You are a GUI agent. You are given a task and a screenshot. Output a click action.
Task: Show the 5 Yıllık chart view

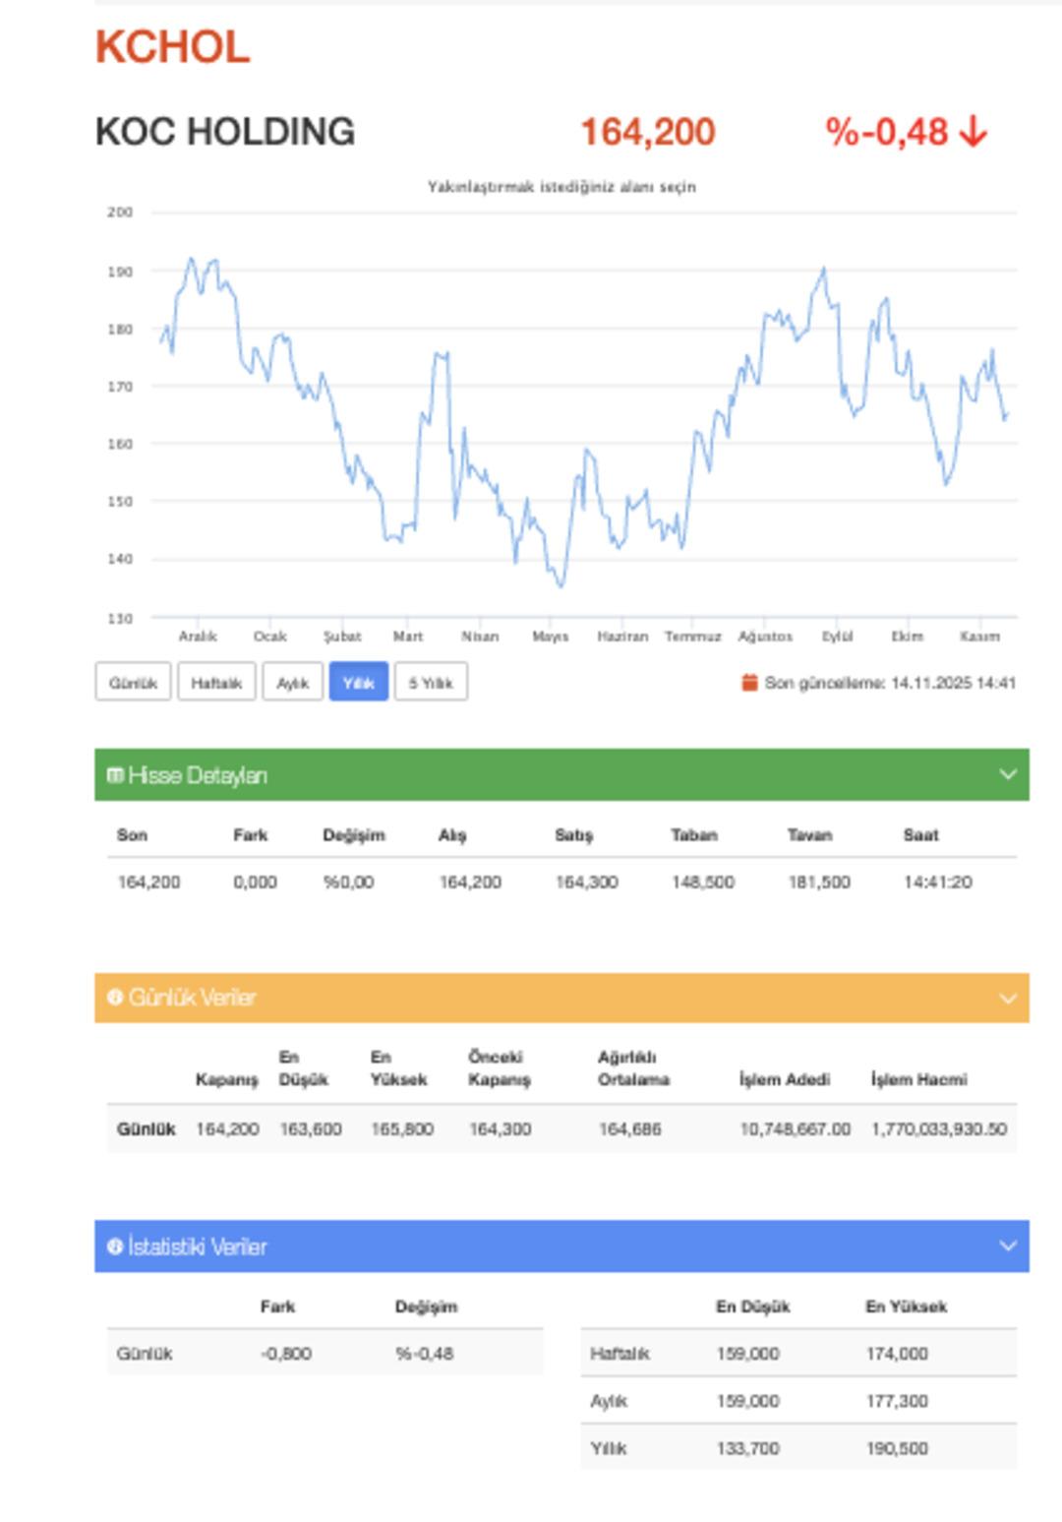pos(431,682)
